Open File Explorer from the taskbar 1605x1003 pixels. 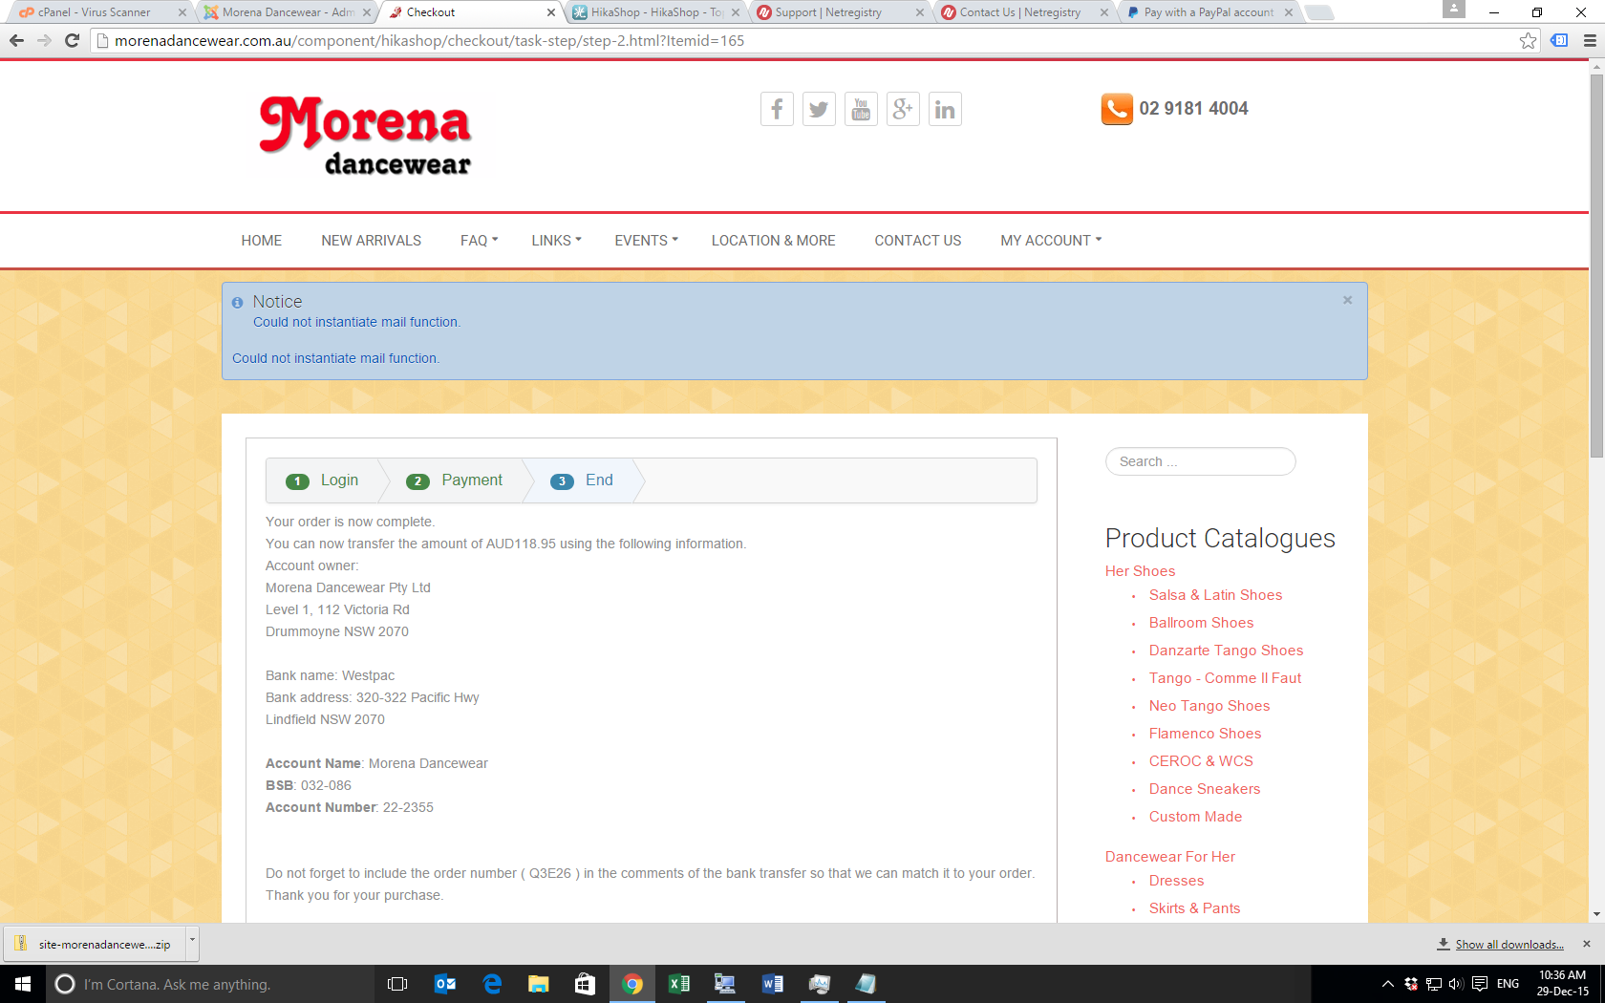[x=539, y=984]
